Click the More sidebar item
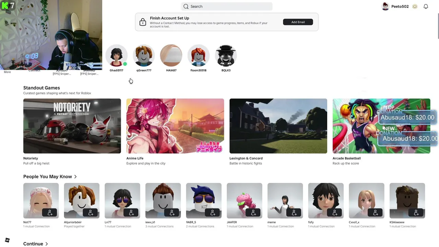439x247 pixels. pos(7,72)
